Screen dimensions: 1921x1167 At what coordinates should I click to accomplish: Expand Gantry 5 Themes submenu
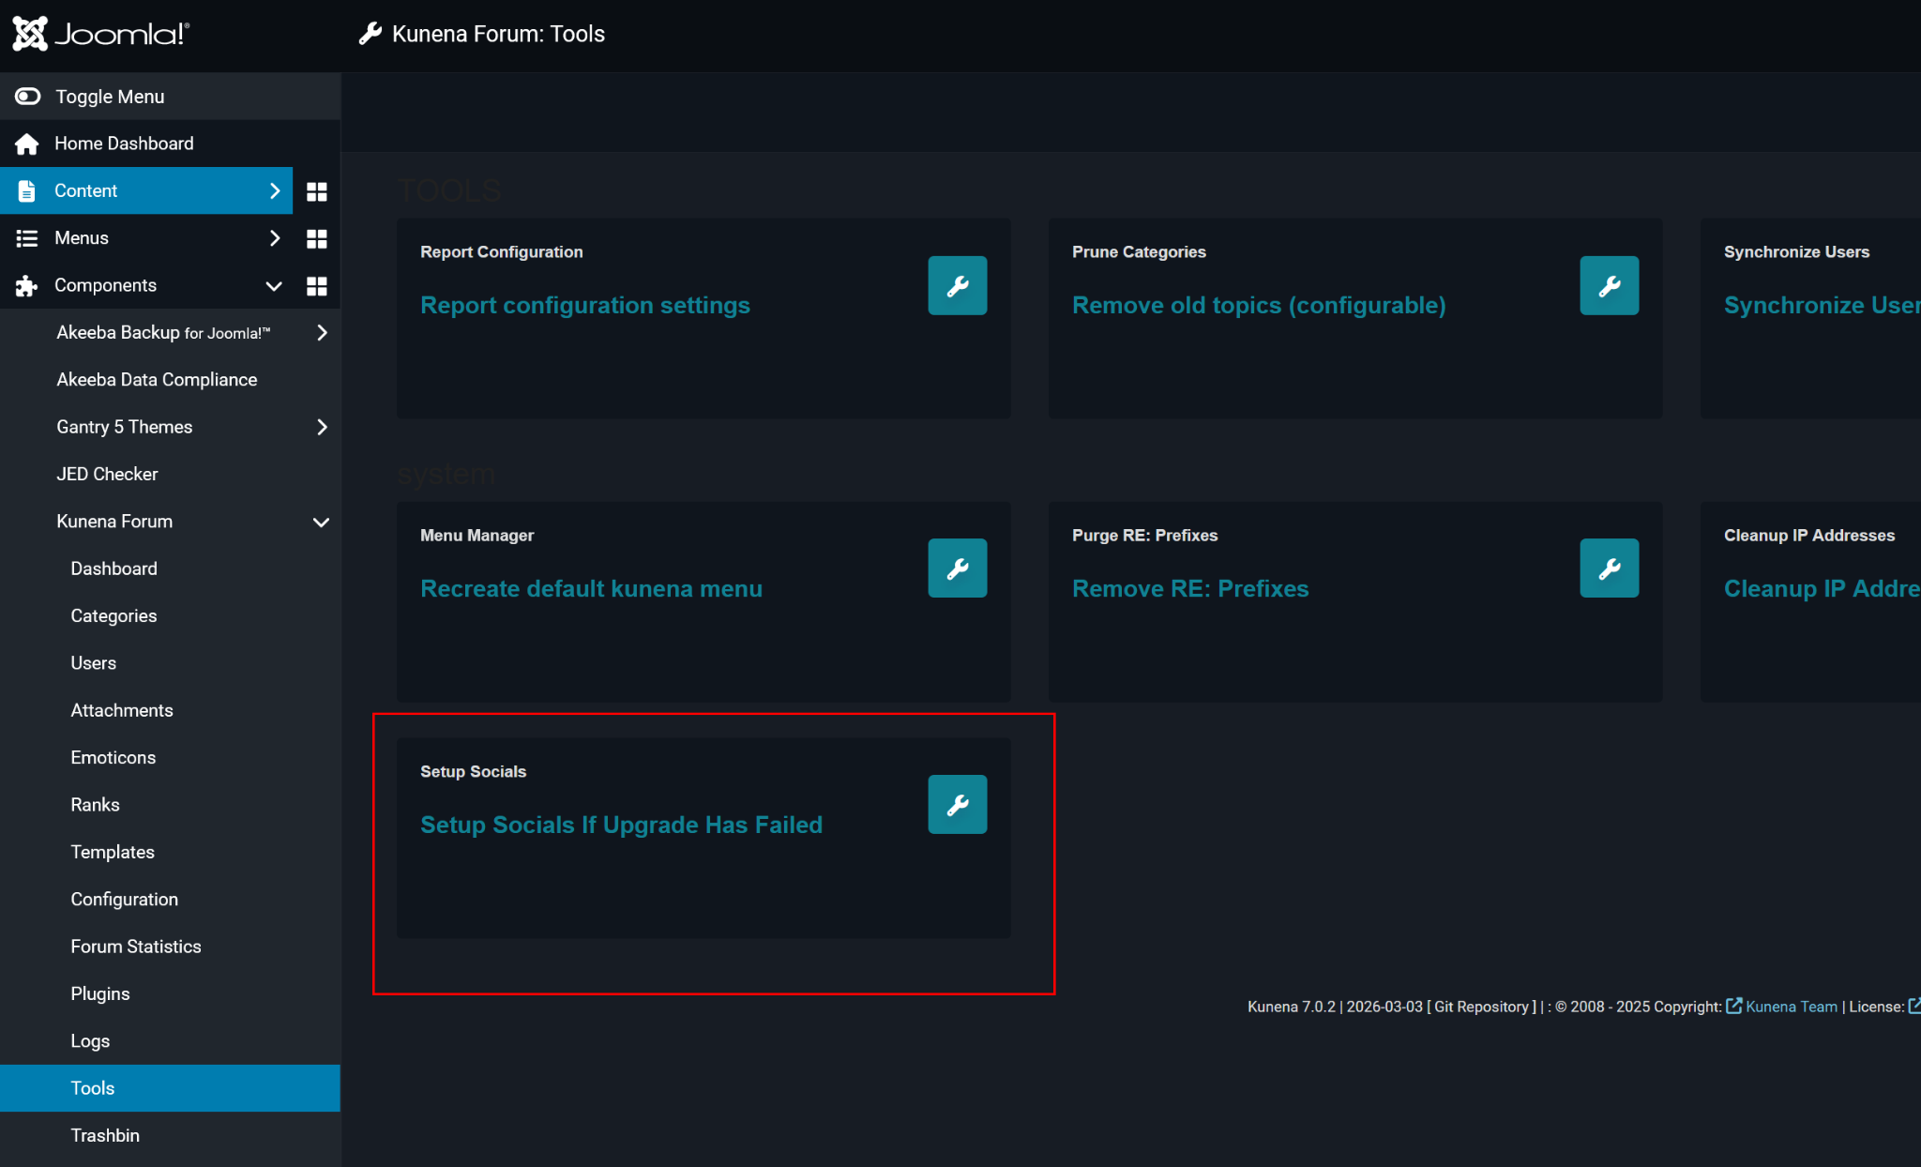(322, 427)
